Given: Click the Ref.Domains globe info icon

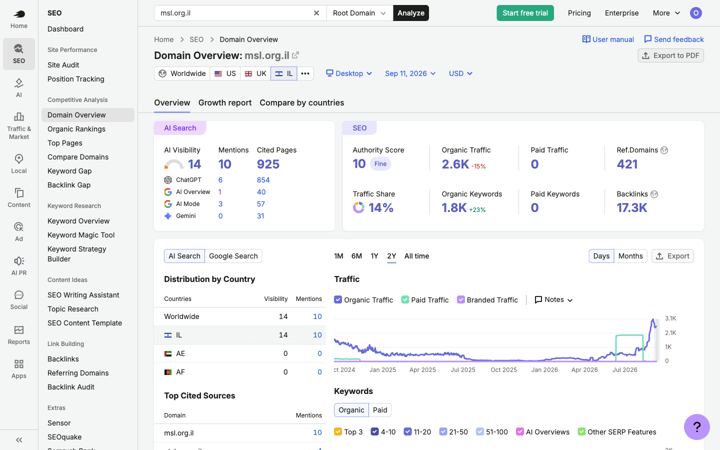Looking at the screenshot, I should [x=664, y=150].
